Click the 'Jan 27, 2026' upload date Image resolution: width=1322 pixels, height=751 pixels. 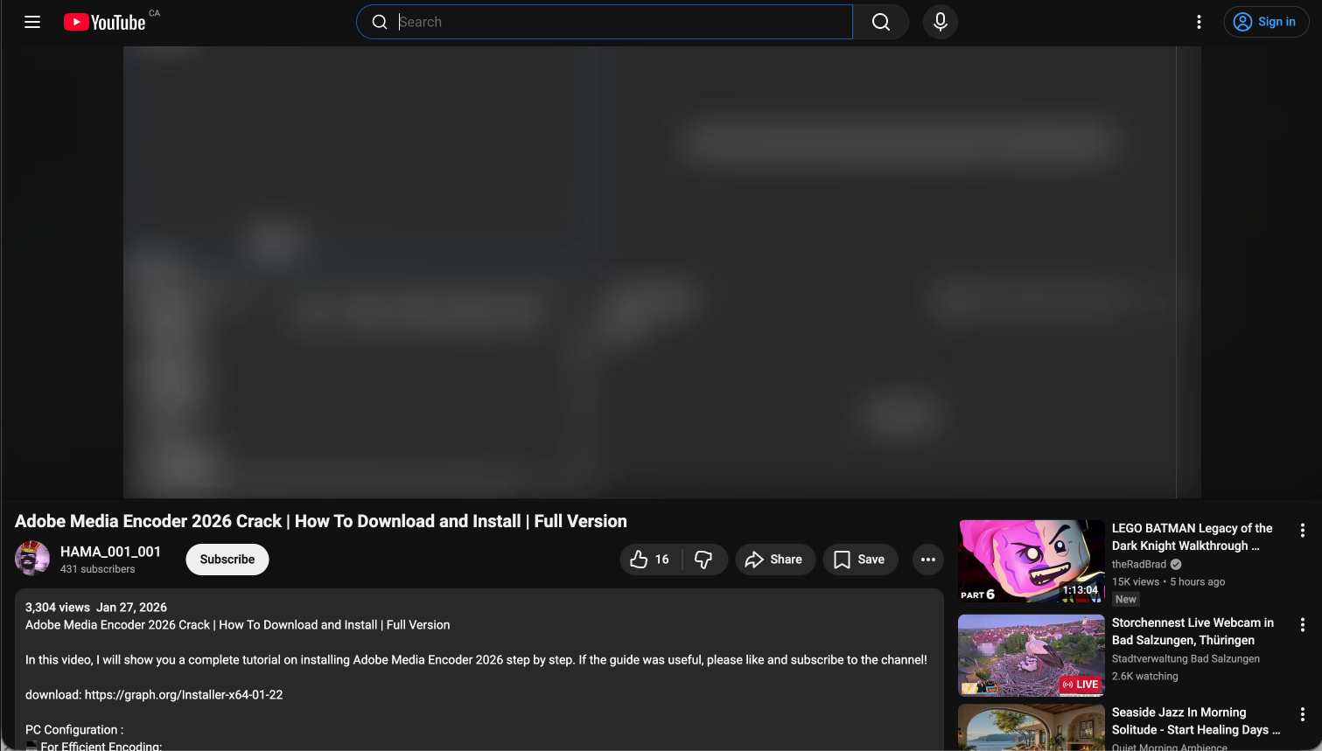pyautogui.click(x=131, y=608)
